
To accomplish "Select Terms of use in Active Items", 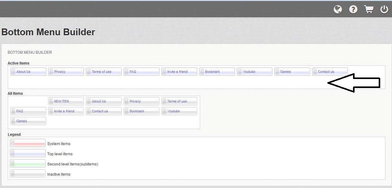I will click(x=104, y=72).
